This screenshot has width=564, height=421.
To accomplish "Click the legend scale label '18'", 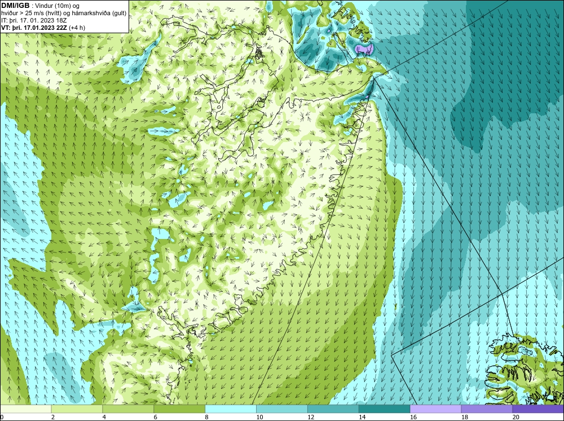I will pyautogui.click(x=464, y=417).
